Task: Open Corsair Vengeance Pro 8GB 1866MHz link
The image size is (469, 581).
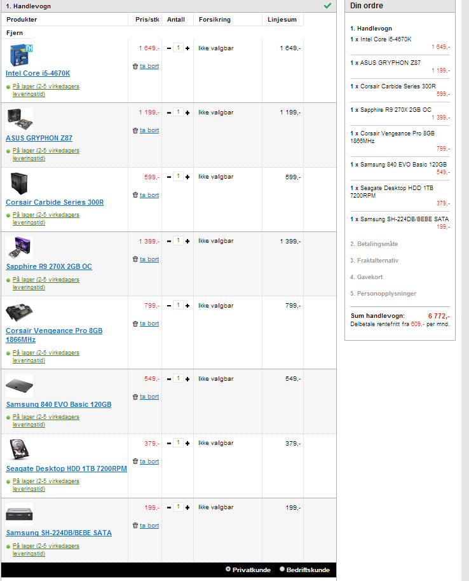Action: point(54,335)
